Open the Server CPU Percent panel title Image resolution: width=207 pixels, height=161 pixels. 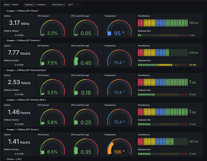[x=43, y=135]
